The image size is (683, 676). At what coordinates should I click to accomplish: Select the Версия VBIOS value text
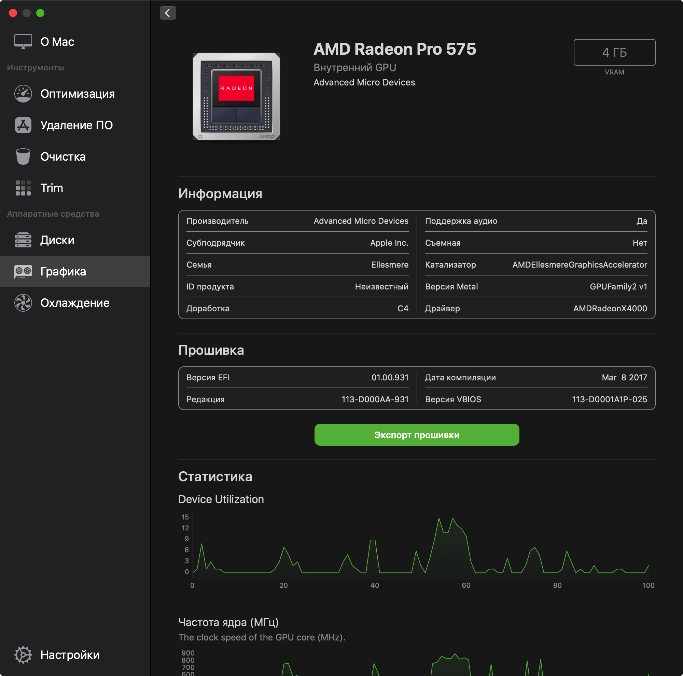point(609,400)
